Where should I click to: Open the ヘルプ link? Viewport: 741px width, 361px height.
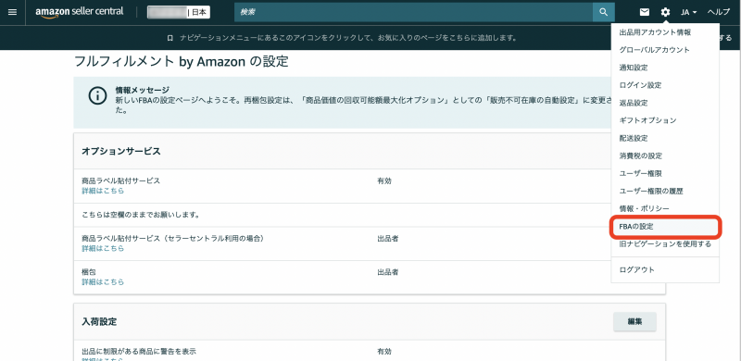(719, 12)
